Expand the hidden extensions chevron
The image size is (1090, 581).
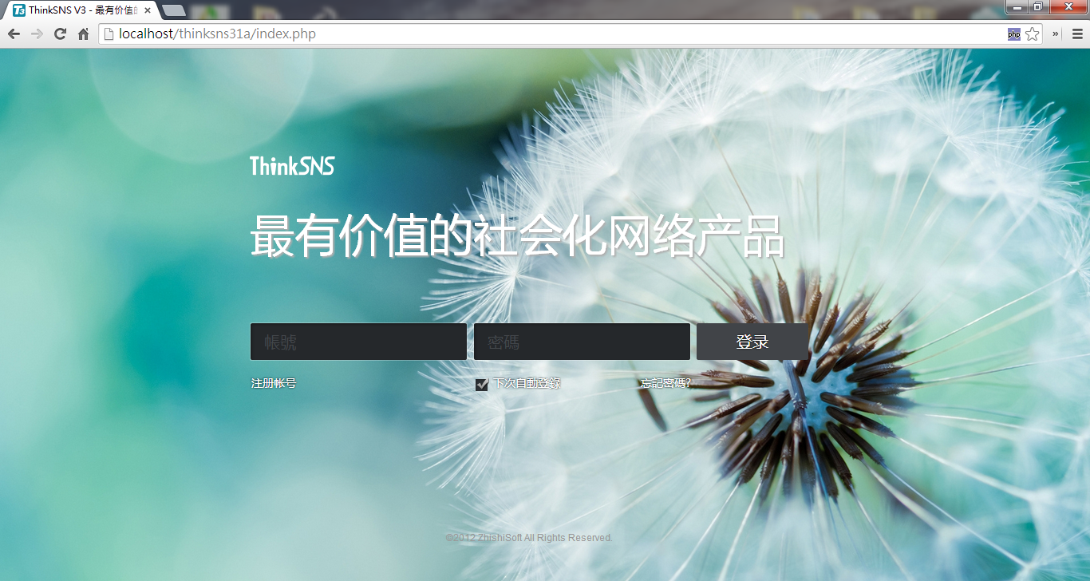[x=1056, y=34]
